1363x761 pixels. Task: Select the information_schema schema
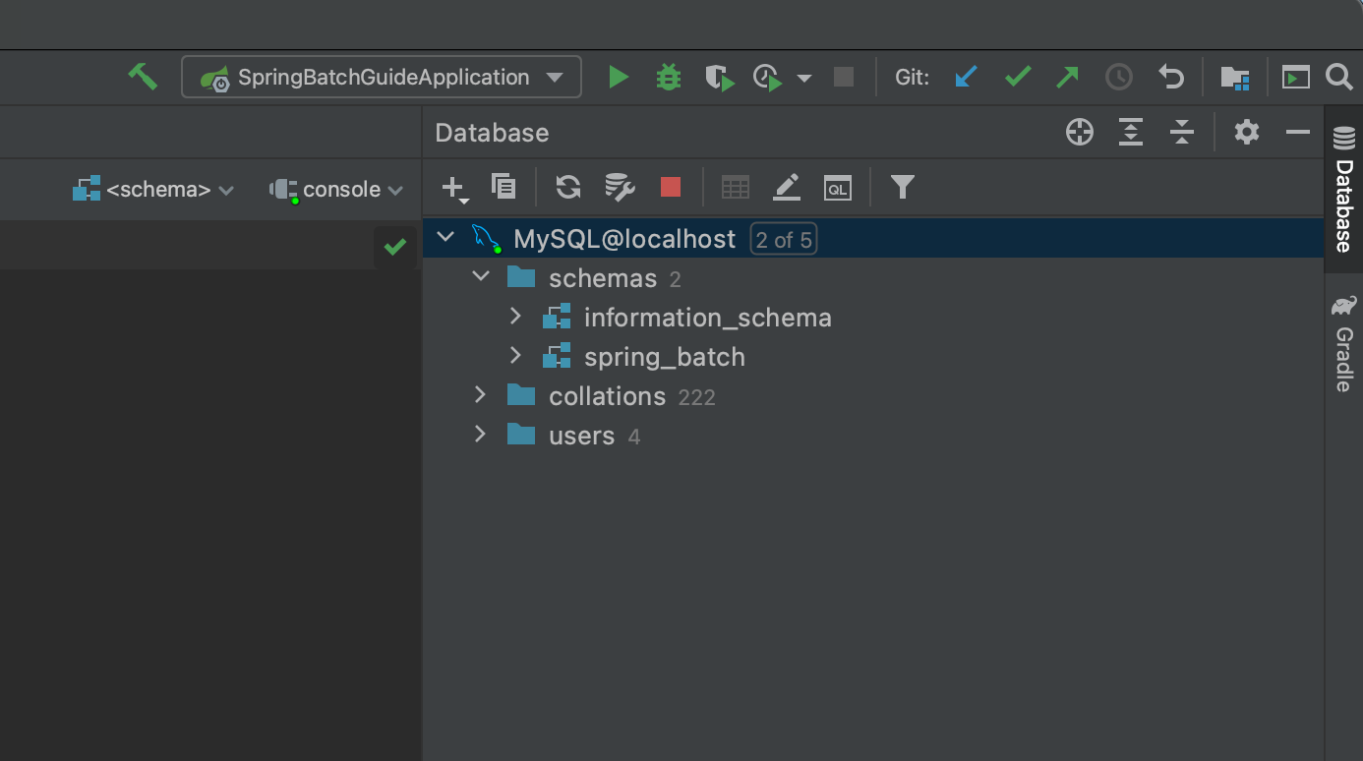(x=708, y=318)
